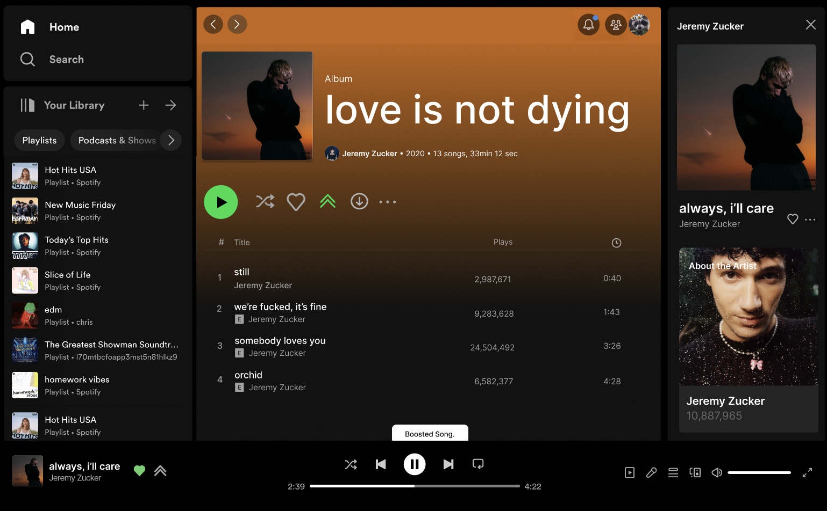This screenshot has width=827, height=511.
Task: Seek within the song progress bar
Action: pyautogui.click(x=415, y=486)
